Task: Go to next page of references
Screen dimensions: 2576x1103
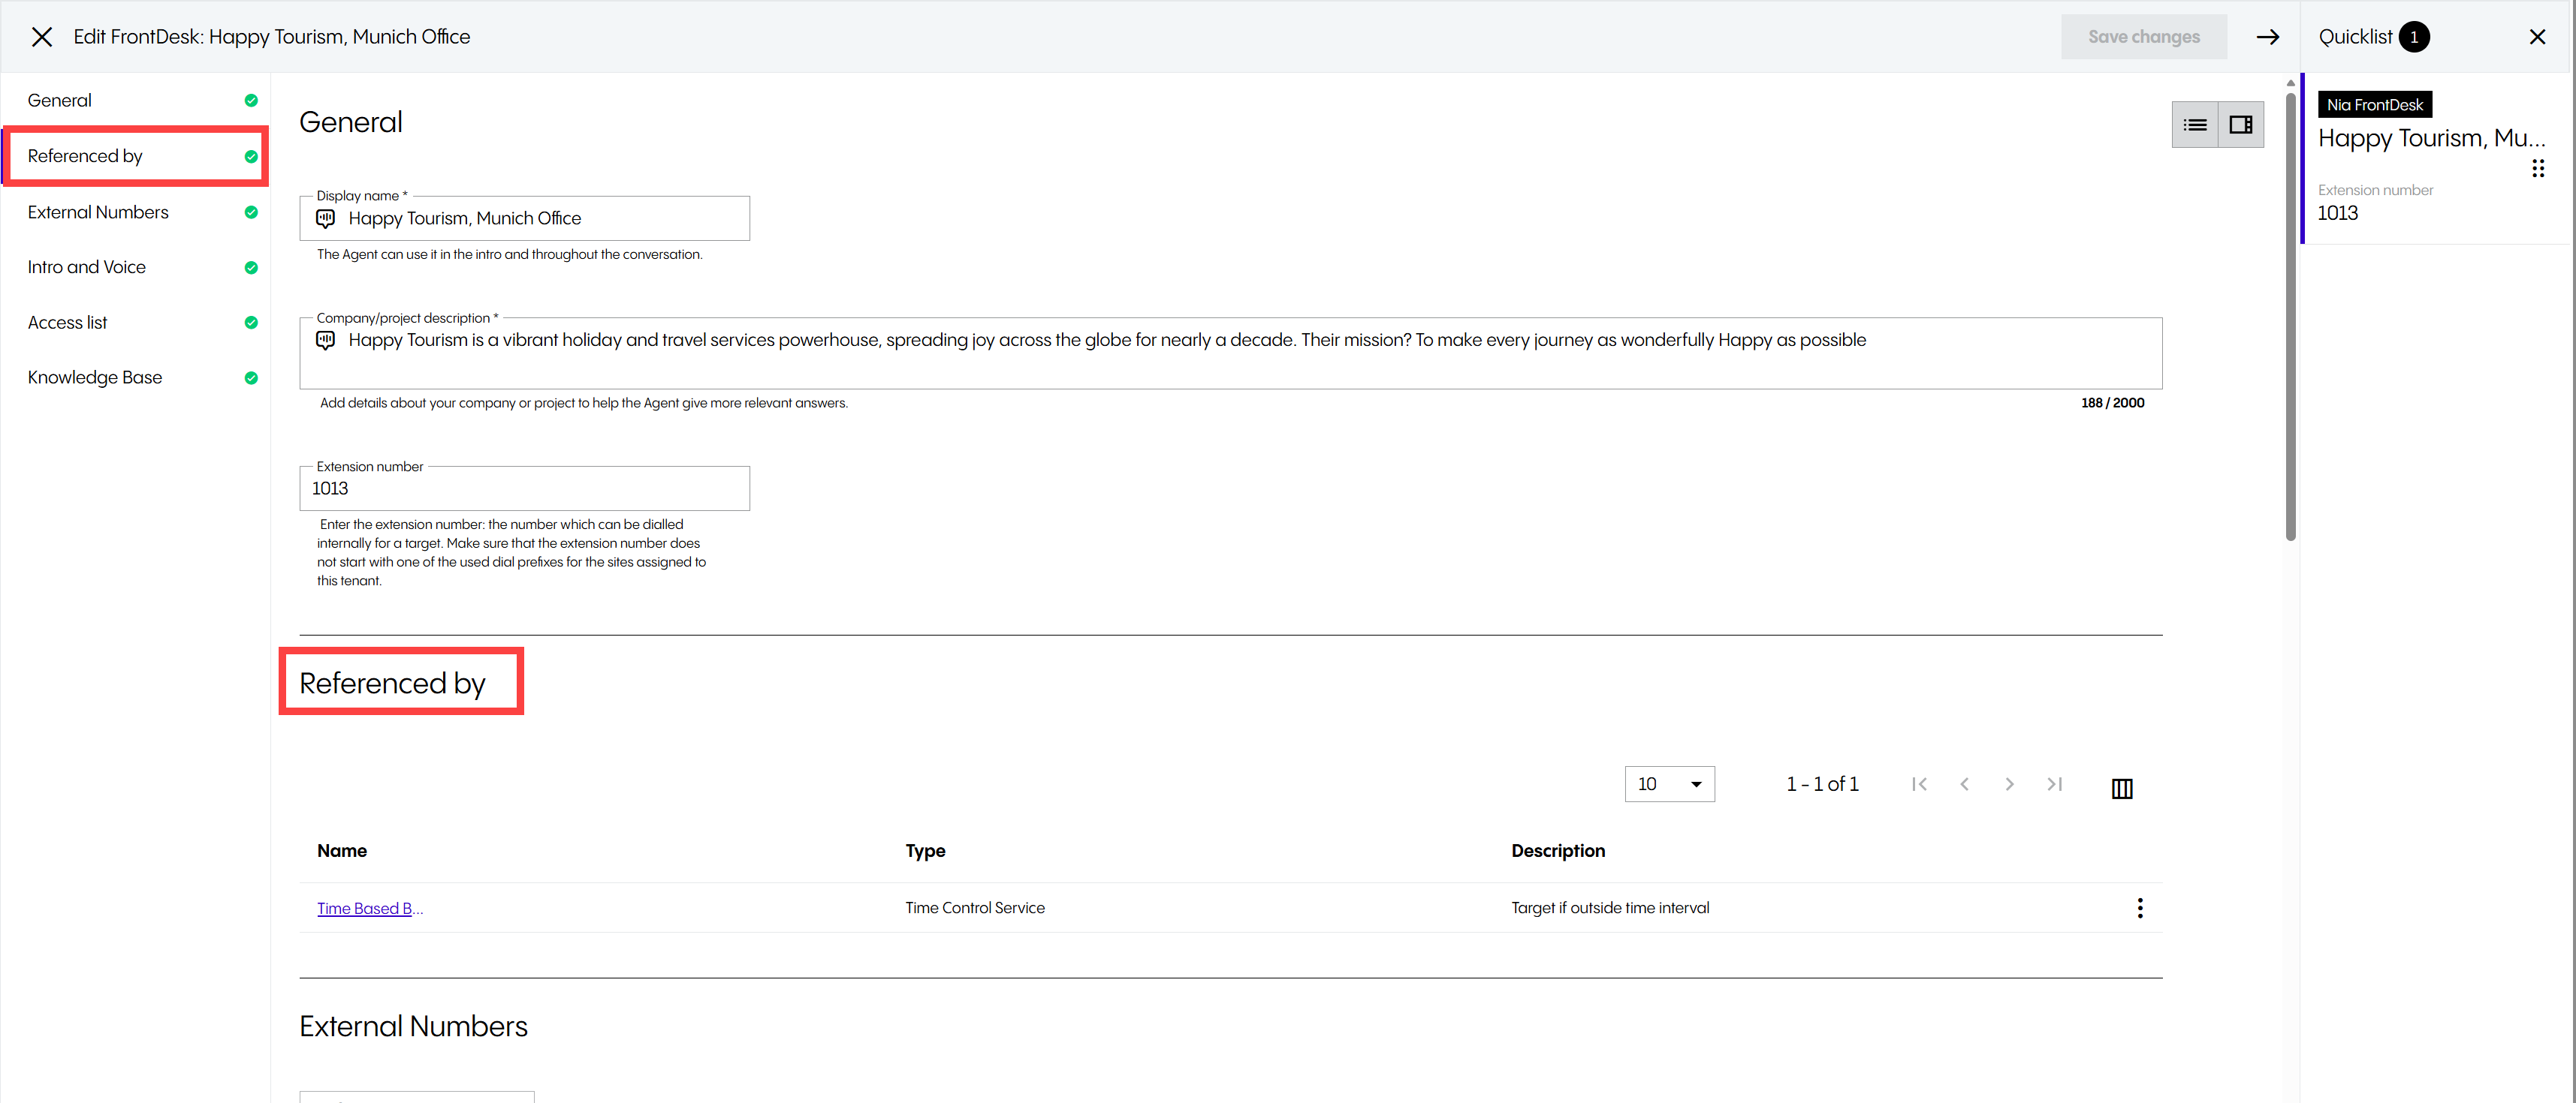Action: [2009, 784]
